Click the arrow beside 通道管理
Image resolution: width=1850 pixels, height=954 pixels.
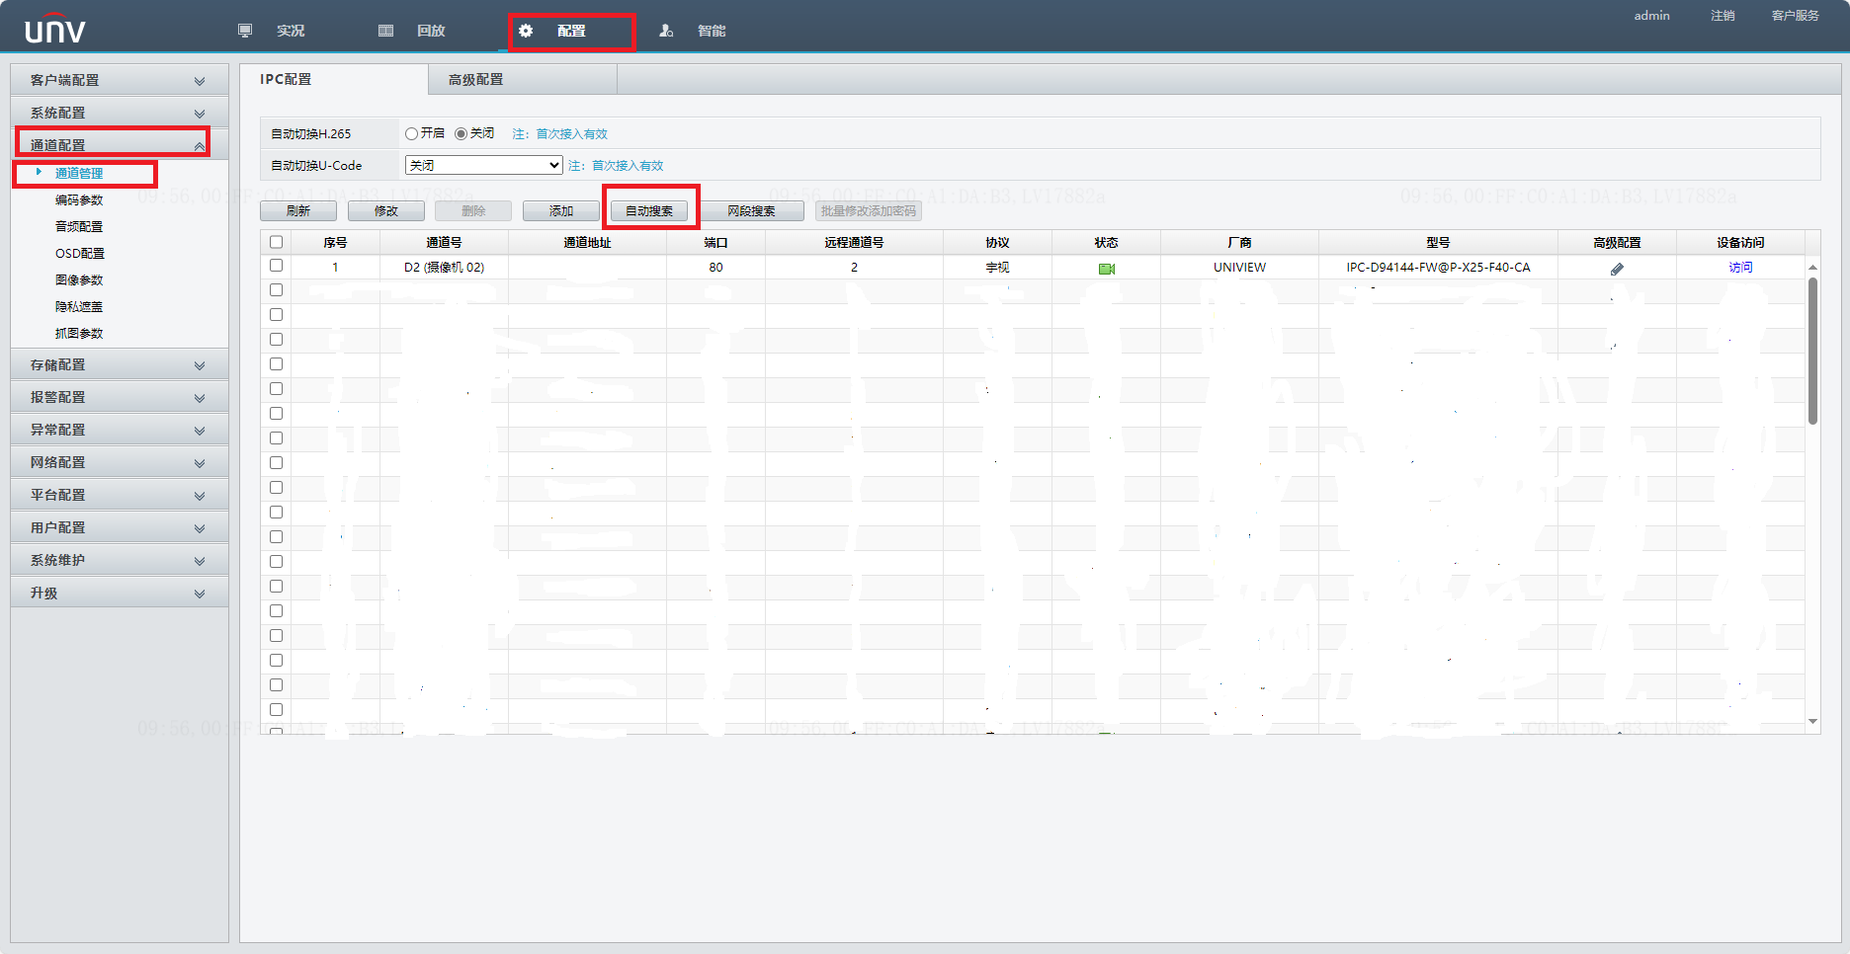pyautogui.click(x=39, y=172)
